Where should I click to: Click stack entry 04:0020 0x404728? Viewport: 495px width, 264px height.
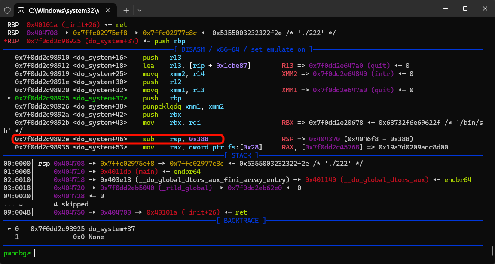point(54,196)
